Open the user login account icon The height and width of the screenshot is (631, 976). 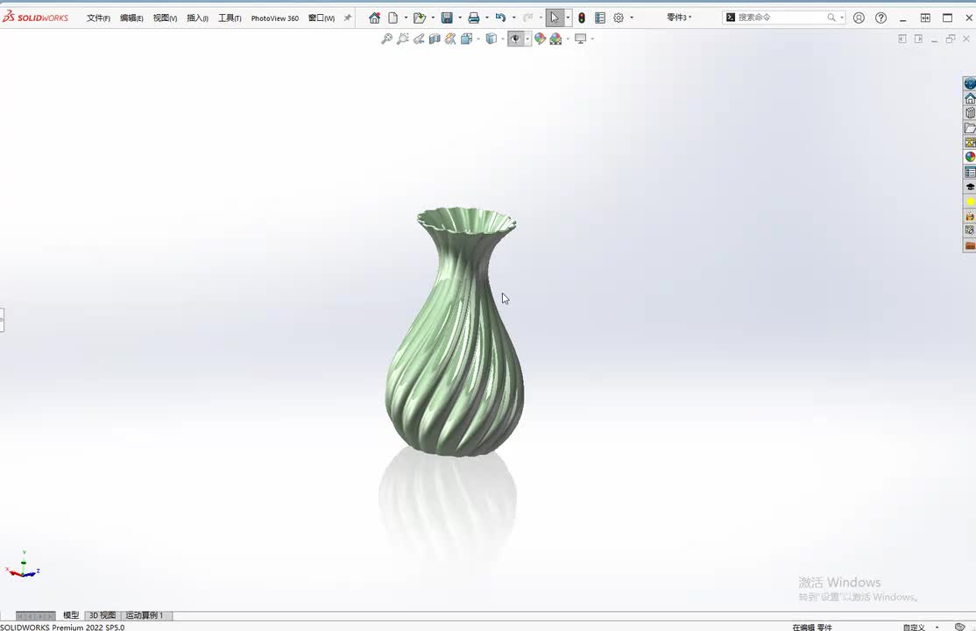tap(859, 18)
